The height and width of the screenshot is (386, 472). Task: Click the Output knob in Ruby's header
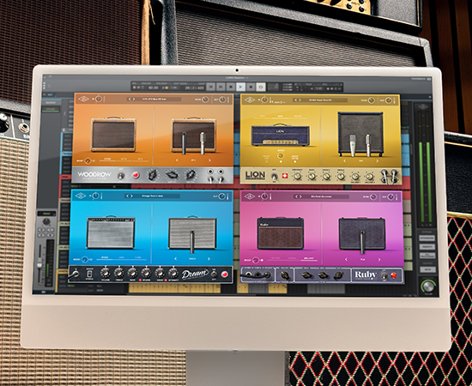point(390,197)
